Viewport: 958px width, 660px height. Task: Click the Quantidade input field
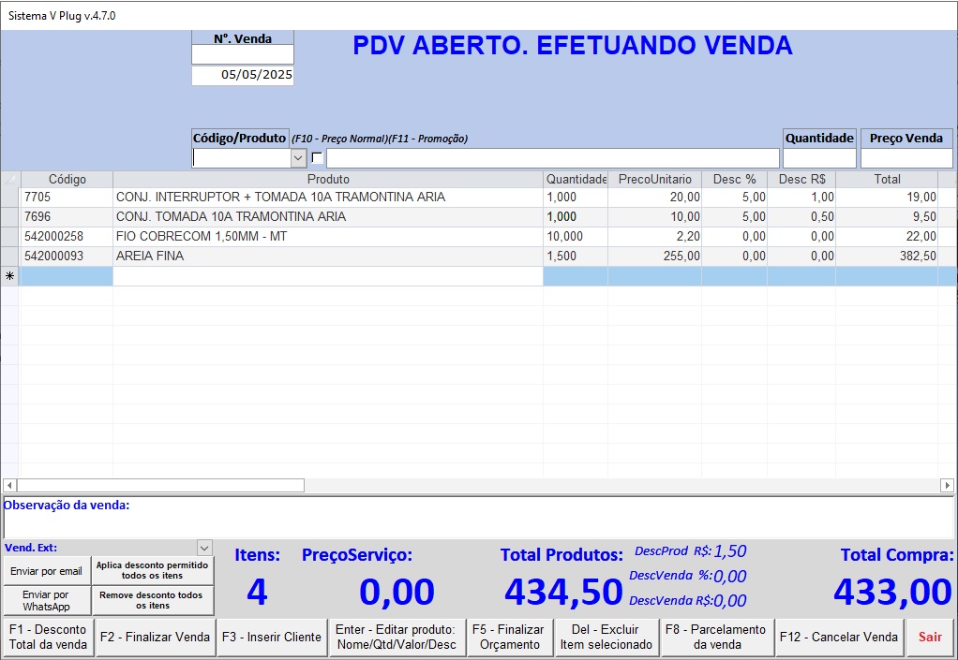coord(819,158)
